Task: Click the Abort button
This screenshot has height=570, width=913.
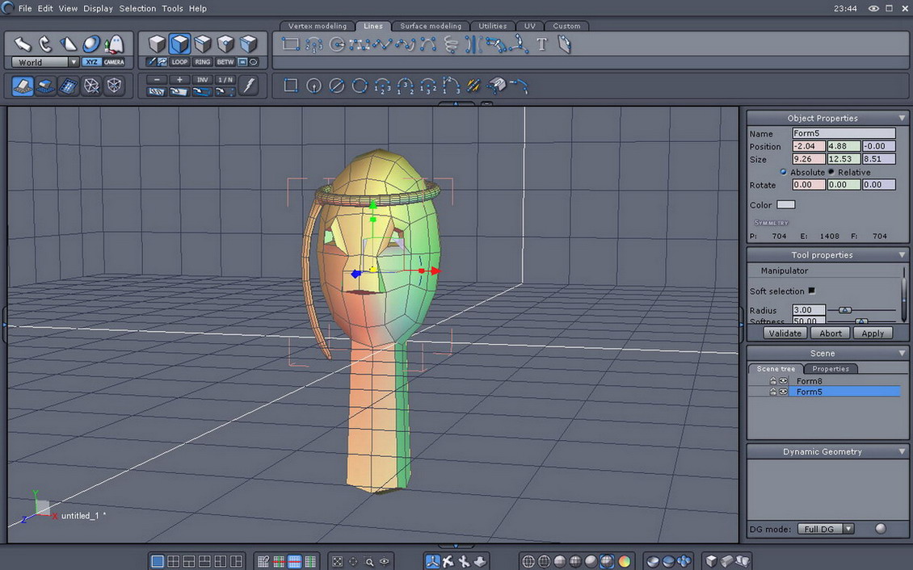Action: 830,333
